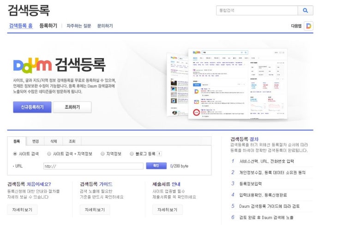Click step 1 서비스선택, URL, 전화번호 입력
Image resolution: width=343 pixels, height=234 pixels.
(266, 161)
